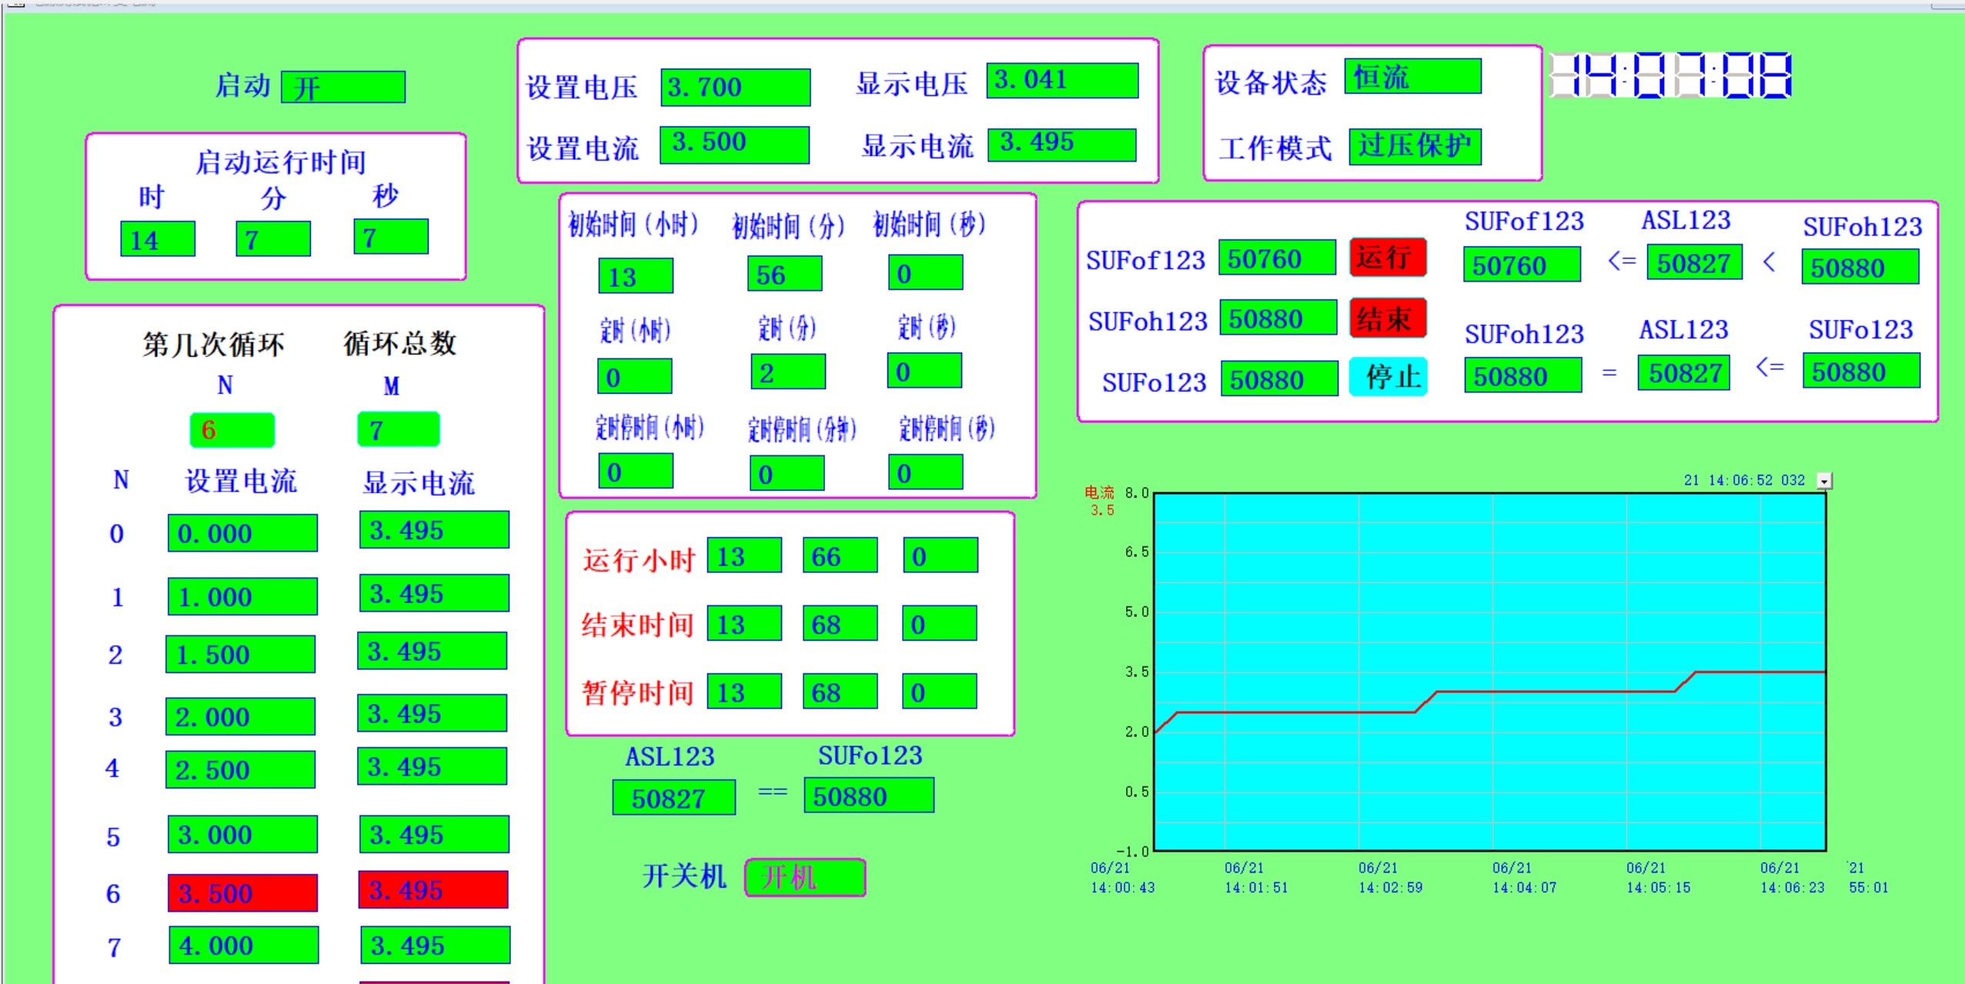The image size is (1965, 984).
Task: Select row 4 设置电流 field 2.500
Action: (240, 769)
